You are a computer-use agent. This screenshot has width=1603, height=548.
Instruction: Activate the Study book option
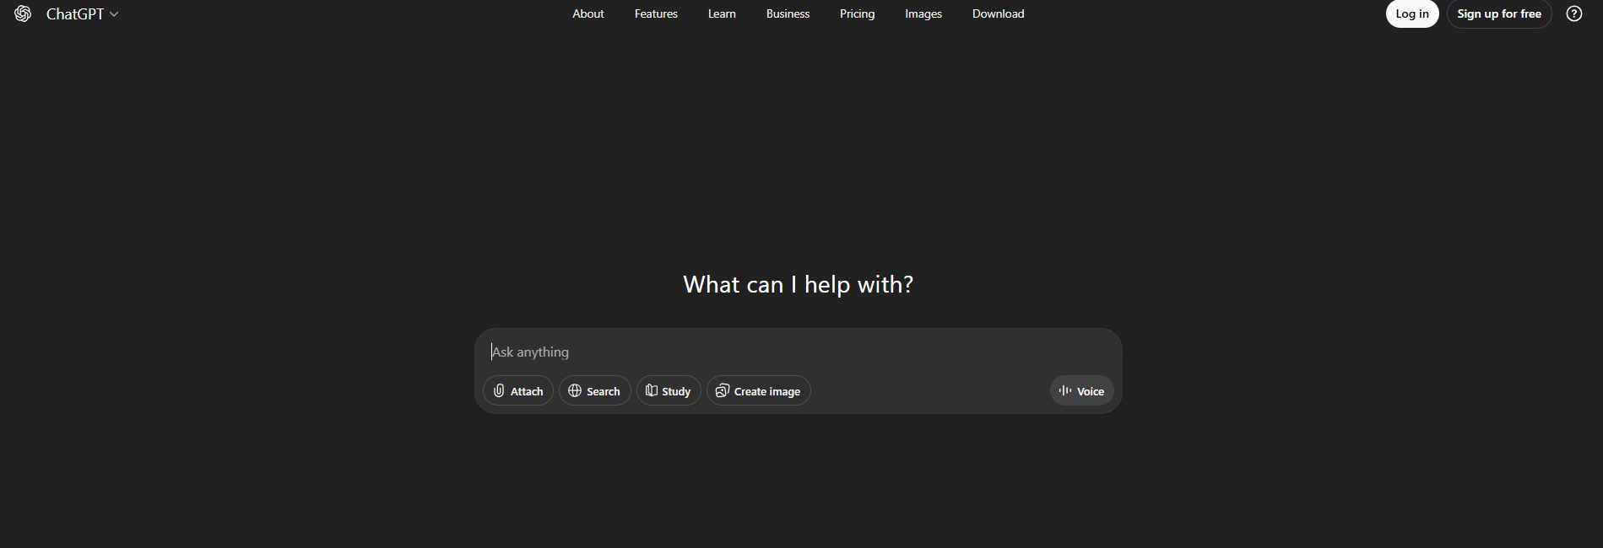click(x=669, y=390)
